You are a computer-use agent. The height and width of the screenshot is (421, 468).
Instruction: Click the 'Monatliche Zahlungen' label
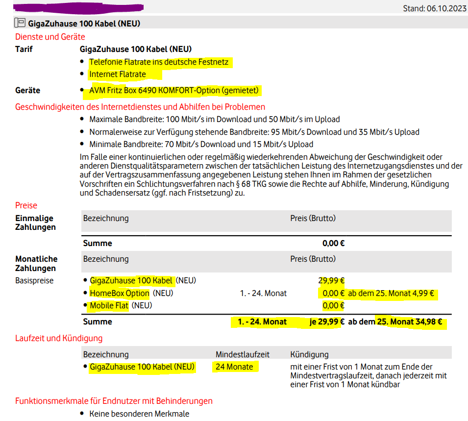click(36, 263)
